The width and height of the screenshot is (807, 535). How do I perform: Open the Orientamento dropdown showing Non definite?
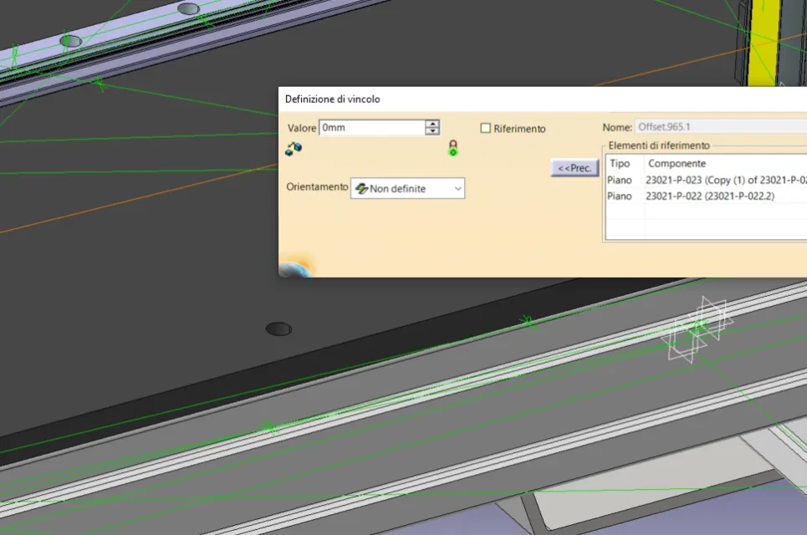click(x=407, y=188)
